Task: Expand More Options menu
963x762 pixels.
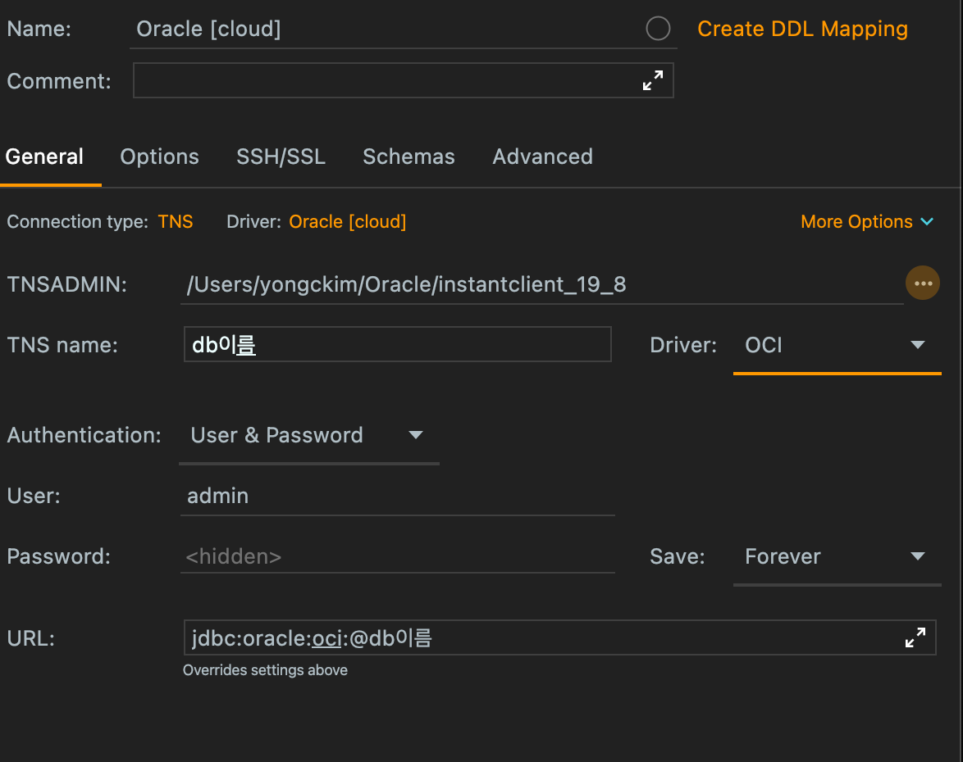Action: 866,221
